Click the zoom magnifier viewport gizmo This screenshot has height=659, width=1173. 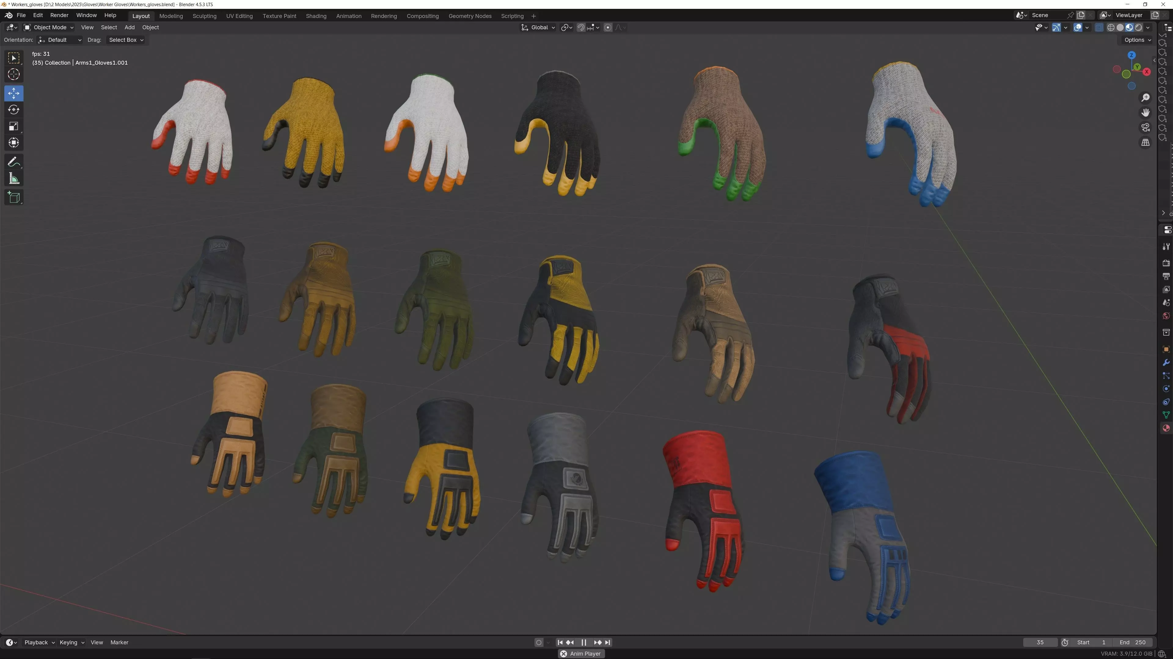point(1145,98)
